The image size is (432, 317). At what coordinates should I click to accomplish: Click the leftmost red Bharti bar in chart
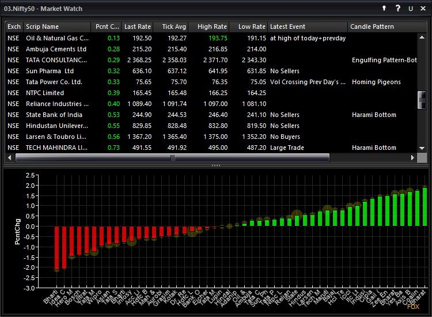(57, 247)
